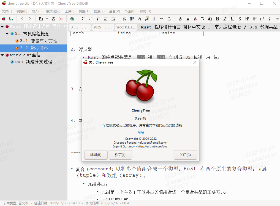Go back to previous visited node
Screen dimensions: 280x206
(22, 19)
